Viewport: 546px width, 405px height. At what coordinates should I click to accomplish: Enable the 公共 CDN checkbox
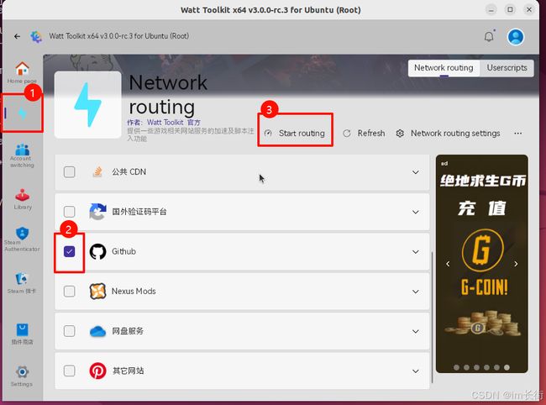click(69, 171)
